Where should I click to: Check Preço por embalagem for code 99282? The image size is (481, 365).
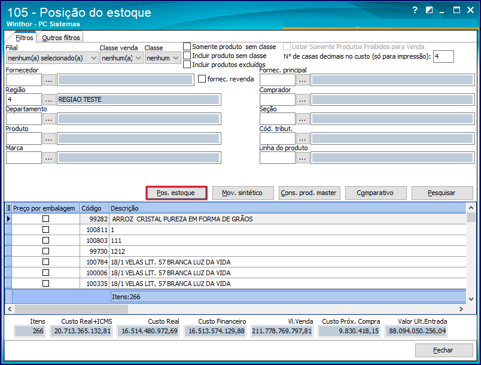click(45, 218)
